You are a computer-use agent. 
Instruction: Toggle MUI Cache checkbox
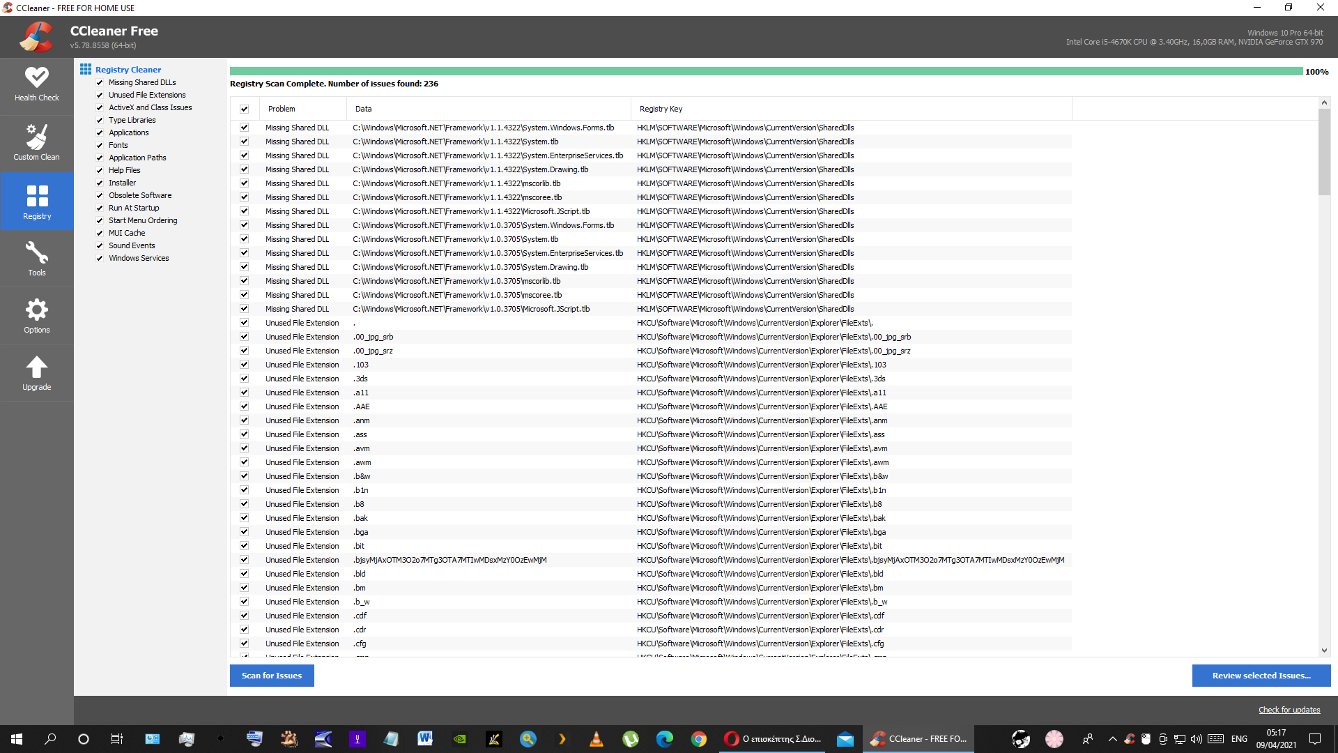click(x=100, y=233)
